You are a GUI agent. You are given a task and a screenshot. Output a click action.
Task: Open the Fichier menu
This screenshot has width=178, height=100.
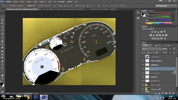coord(8,2)
